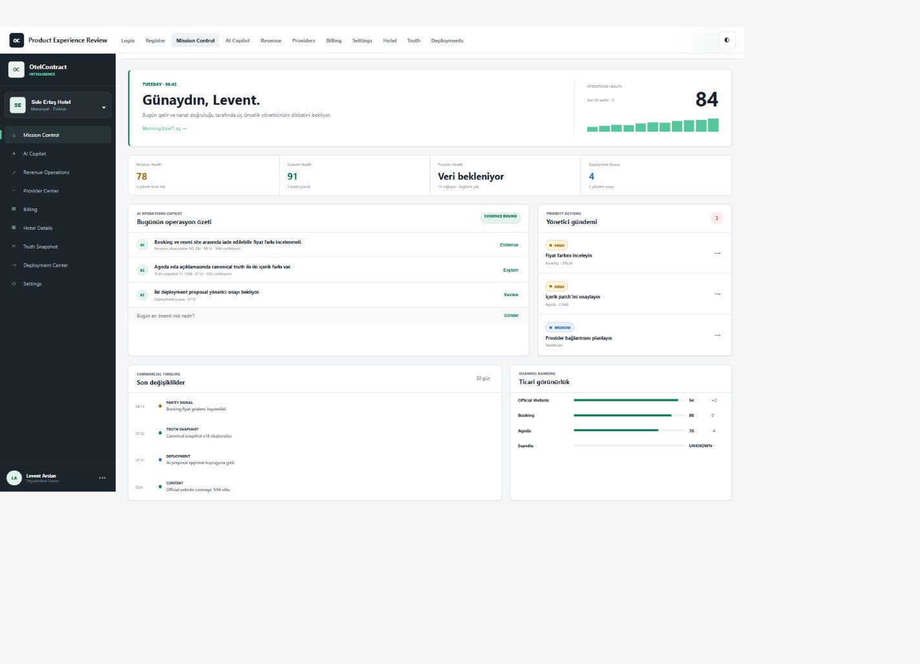Switch to the Deployments tab
Screen dimensions: 920x664
(x=447, y=41)
